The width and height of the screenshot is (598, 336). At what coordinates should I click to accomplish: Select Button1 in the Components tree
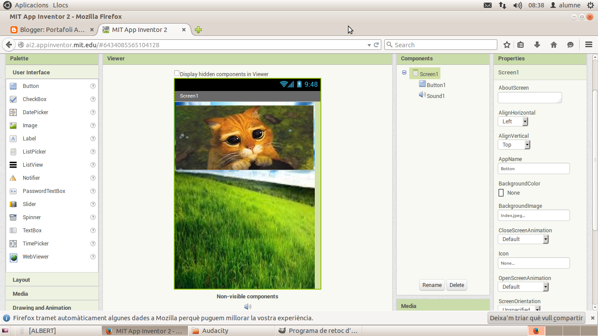[436, 85]
